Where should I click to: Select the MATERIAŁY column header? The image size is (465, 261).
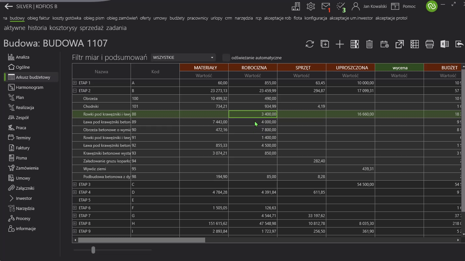[x=204, y=67]
